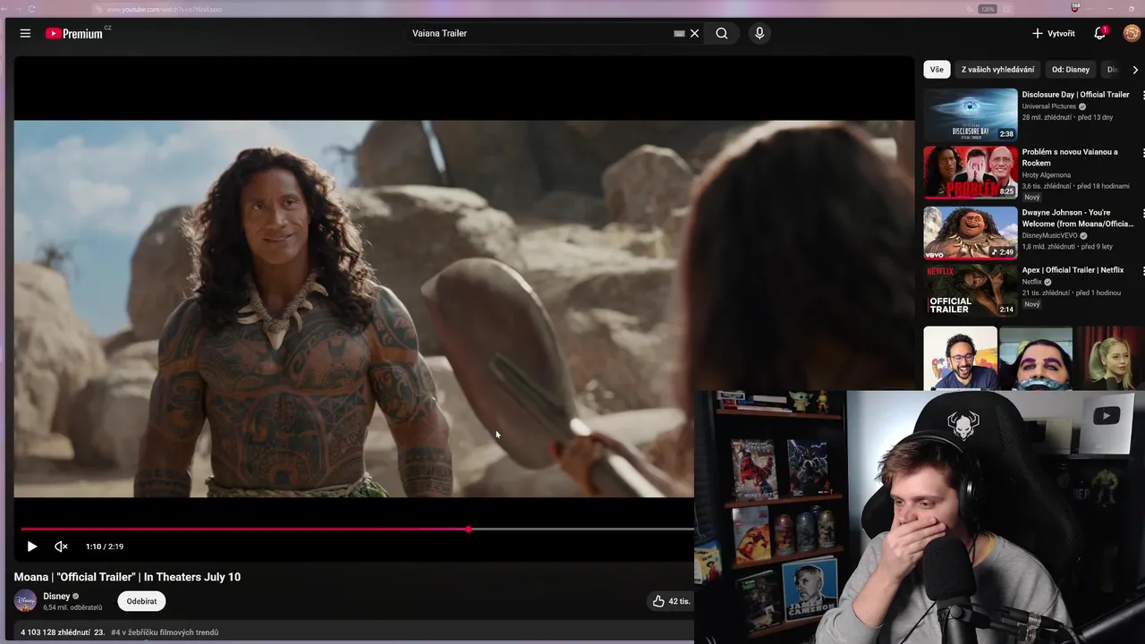Click the 6,54 mil. odběratelů text

click(x=72, y=607)
